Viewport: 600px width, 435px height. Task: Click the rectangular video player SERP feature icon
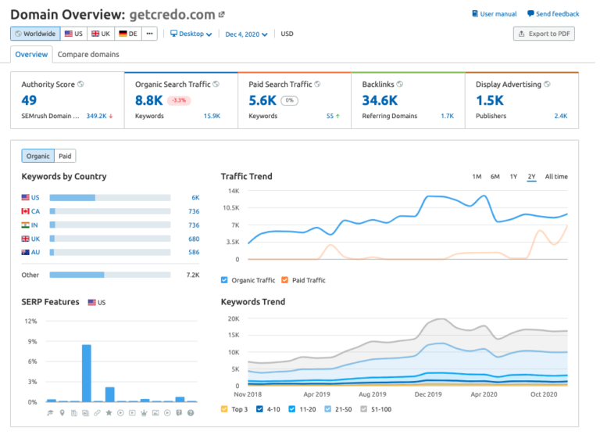(132, 413)
